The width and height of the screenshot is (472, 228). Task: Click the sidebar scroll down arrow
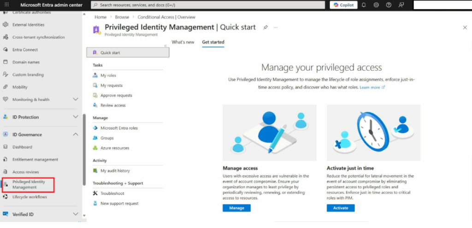(x=84, y=216)
